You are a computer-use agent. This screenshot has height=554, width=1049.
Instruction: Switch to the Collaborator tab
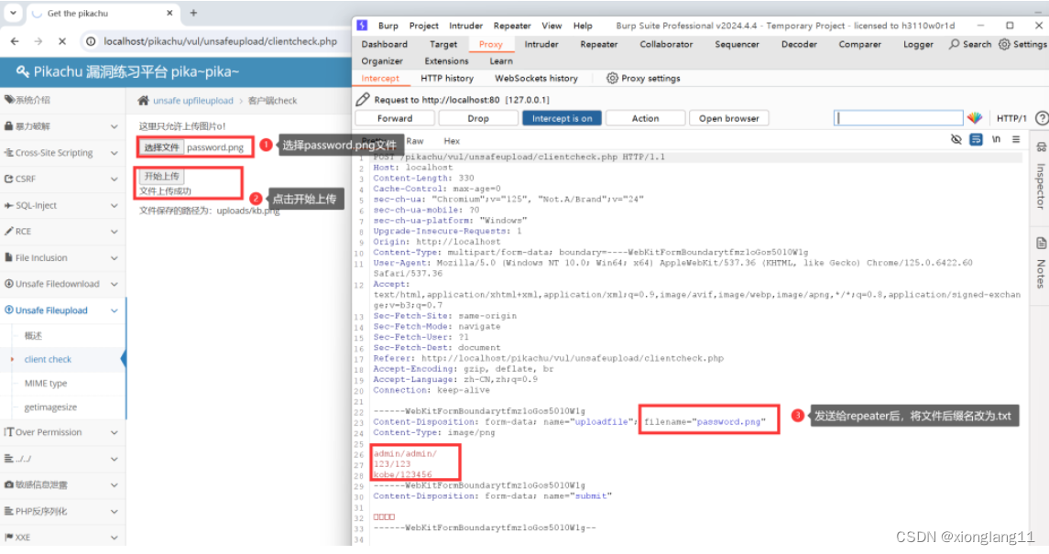pyautogui.click(x=666, y=44)
